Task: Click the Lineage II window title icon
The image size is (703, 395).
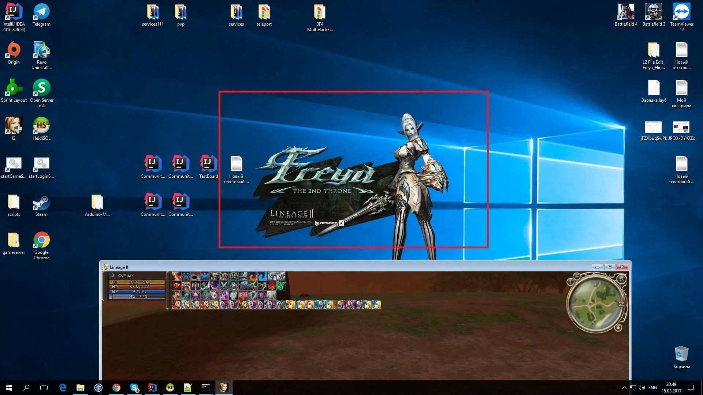Action: tap(105, 267)
